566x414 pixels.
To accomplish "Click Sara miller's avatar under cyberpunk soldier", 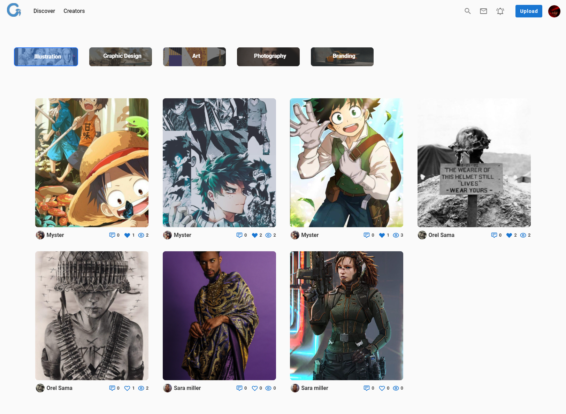I will 295,388.
